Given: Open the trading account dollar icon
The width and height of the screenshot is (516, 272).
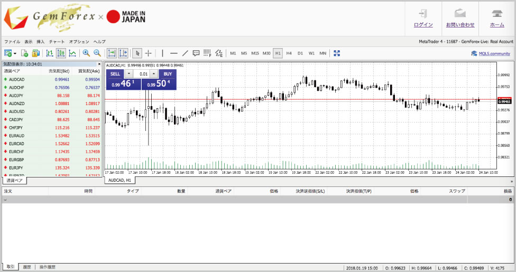Looking at the screenshot, I should (x=35, y=53).
